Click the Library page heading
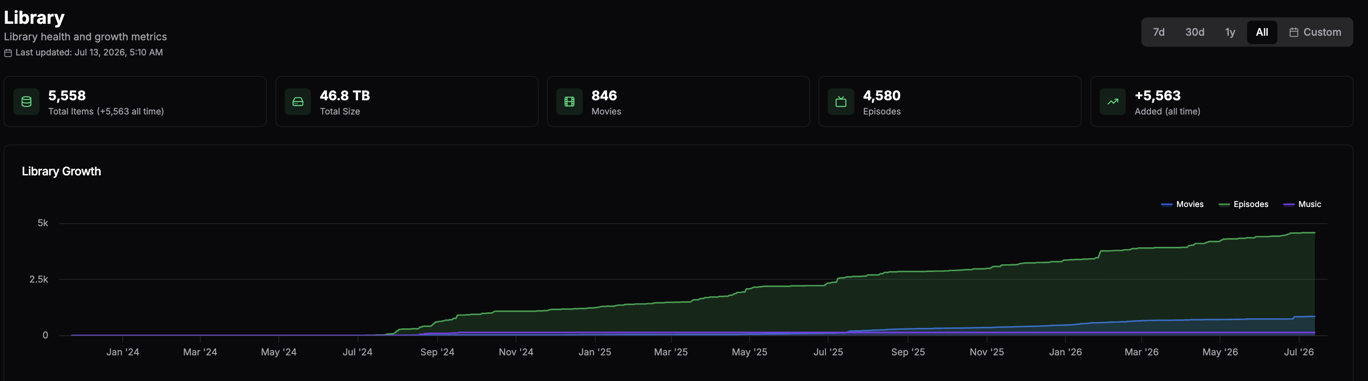1368x381 pixels. click(x=34, y=17)
